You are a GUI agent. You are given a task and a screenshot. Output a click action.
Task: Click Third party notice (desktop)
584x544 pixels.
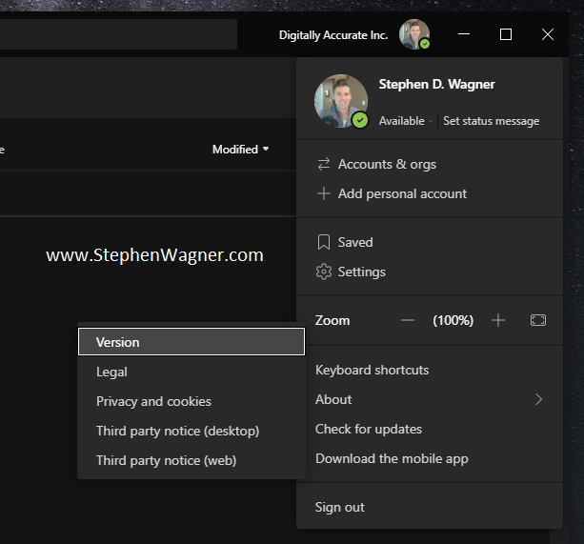coord(191,431)
